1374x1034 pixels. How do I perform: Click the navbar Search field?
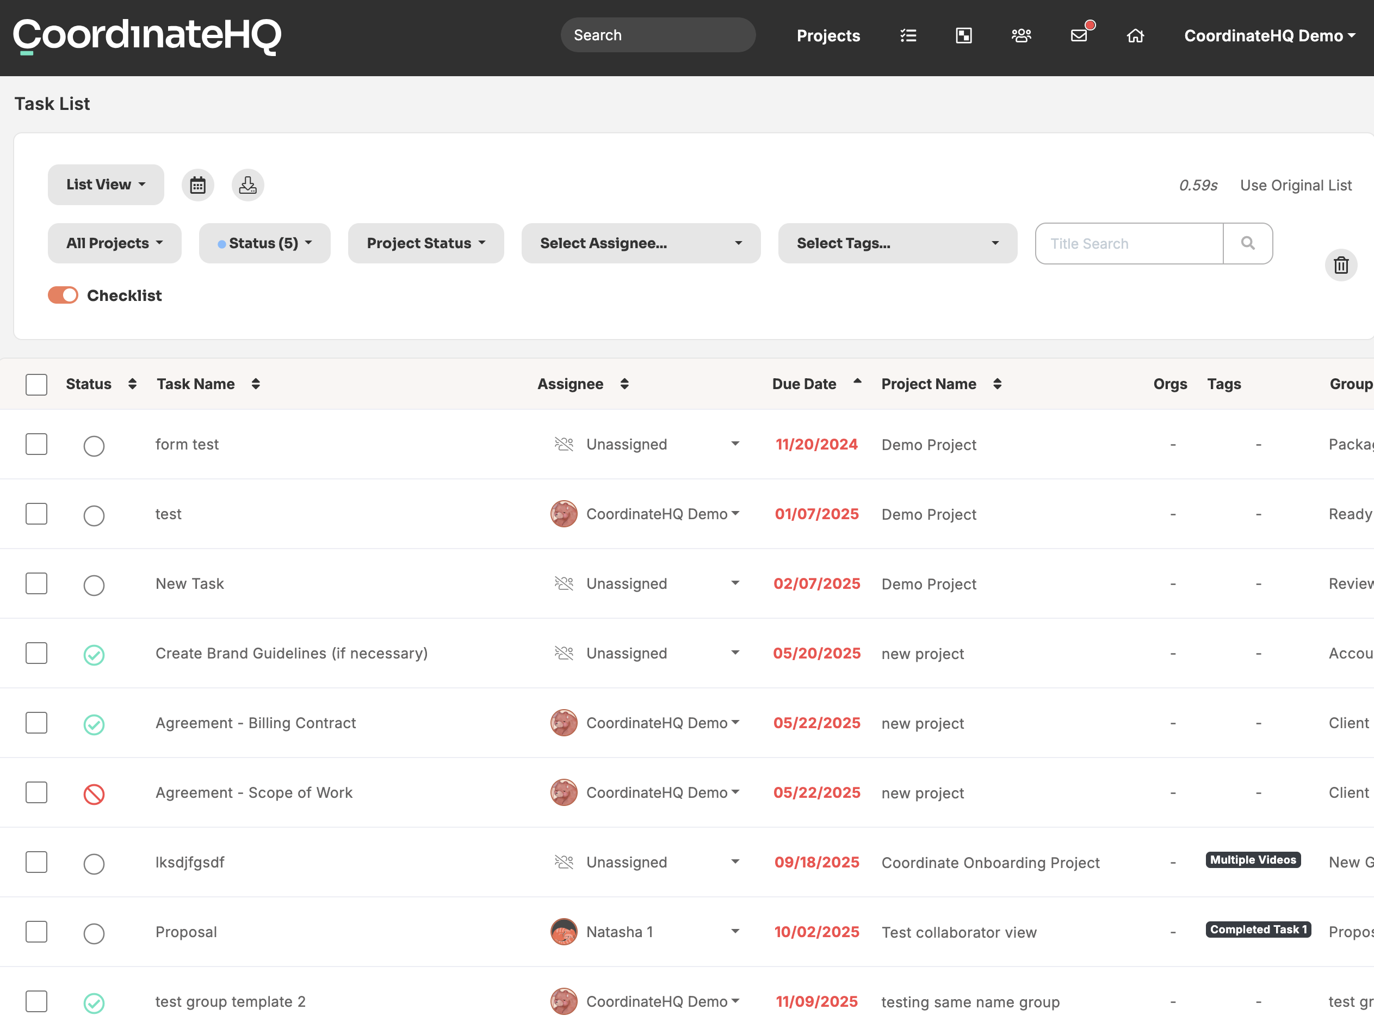click(x=658, y=35)
